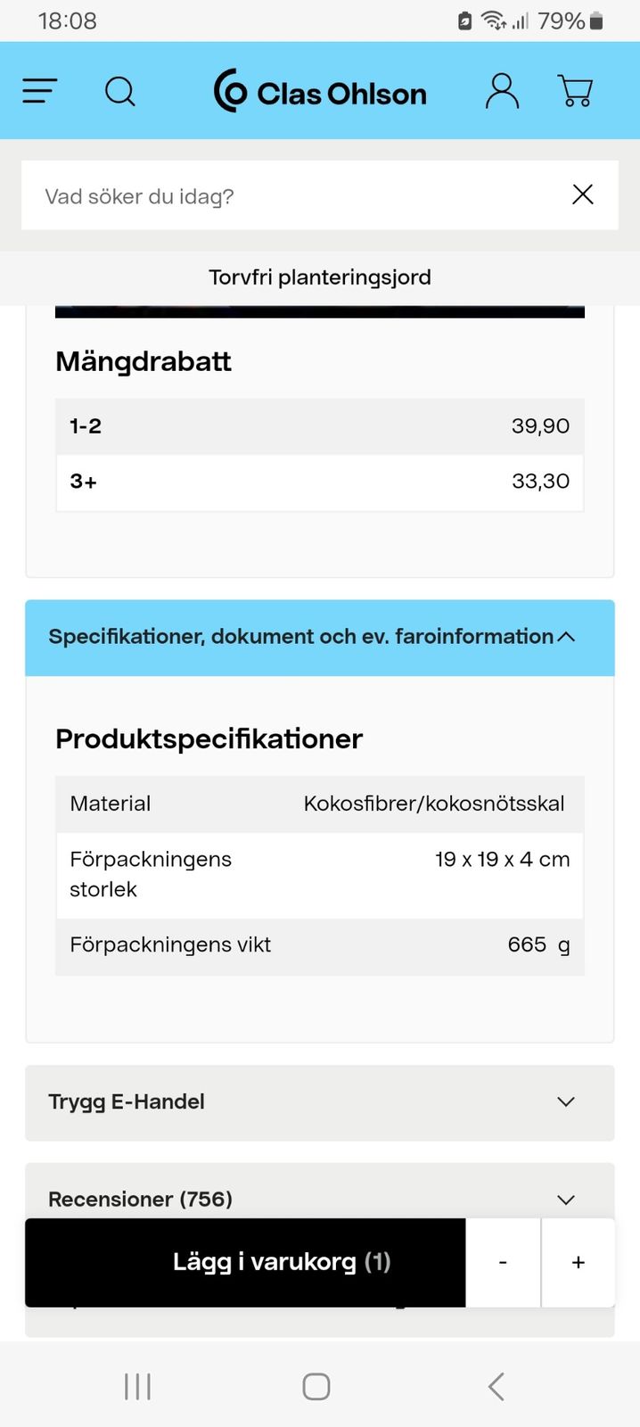Expand Recensioner (756) section

click(319, 1199)
